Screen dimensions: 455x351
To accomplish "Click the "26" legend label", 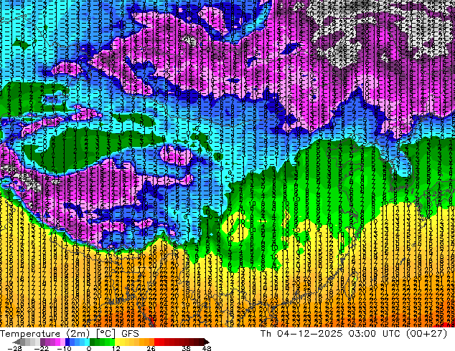I will 151,348.
